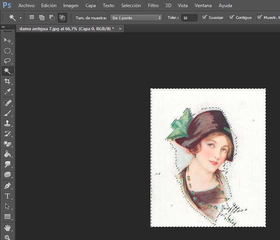Select the Crop tool
The height and width of the screenshot is (240, 280).
point(7,81)
